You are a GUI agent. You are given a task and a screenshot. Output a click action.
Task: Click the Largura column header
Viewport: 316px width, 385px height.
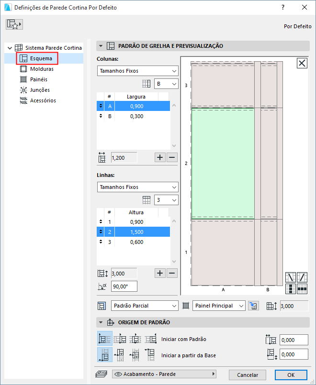coord(136,97)
